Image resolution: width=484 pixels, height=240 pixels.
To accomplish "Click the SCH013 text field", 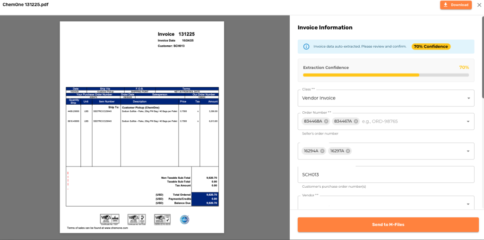I will tap(386, 174).
